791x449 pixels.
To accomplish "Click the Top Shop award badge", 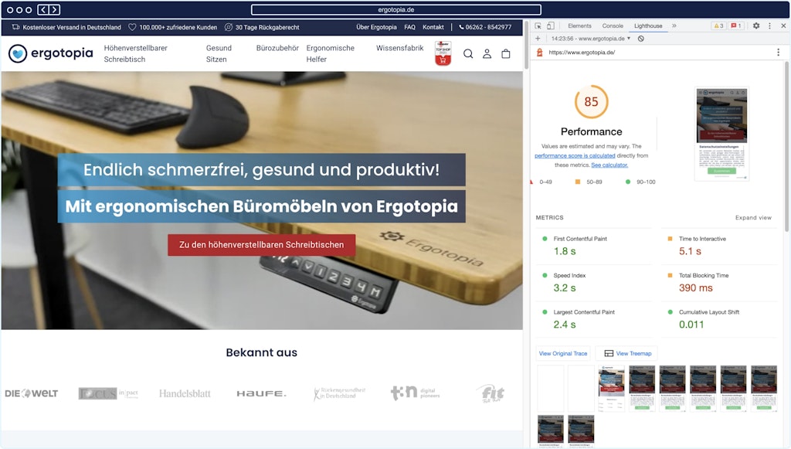I will [443, 53].
